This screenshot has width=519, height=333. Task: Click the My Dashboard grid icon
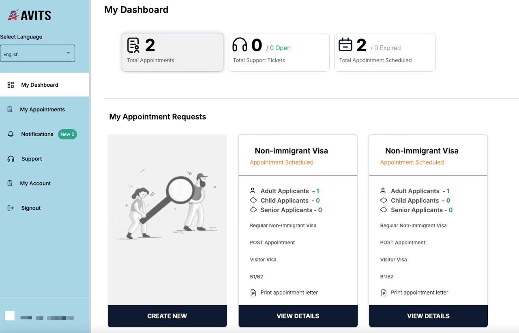11,85
